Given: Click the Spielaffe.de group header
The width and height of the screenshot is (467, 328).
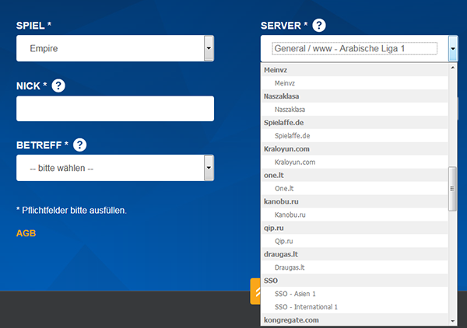Looking at the screenshot, I should coord(354,123).
